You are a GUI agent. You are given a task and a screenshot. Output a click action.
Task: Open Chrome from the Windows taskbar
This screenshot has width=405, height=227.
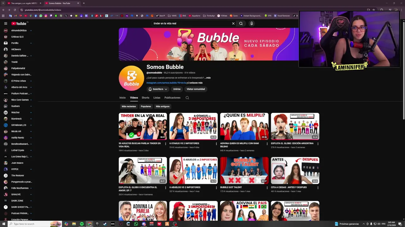[x=90, y=224]
